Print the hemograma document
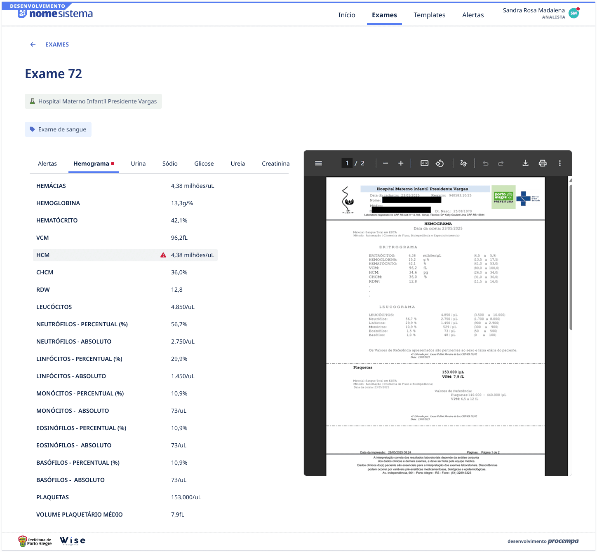The image size is (597, 552). point(543,163)
